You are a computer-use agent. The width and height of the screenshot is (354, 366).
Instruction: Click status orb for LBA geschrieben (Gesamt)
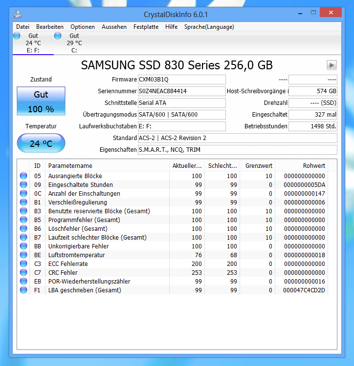click(x=23, y=290)
